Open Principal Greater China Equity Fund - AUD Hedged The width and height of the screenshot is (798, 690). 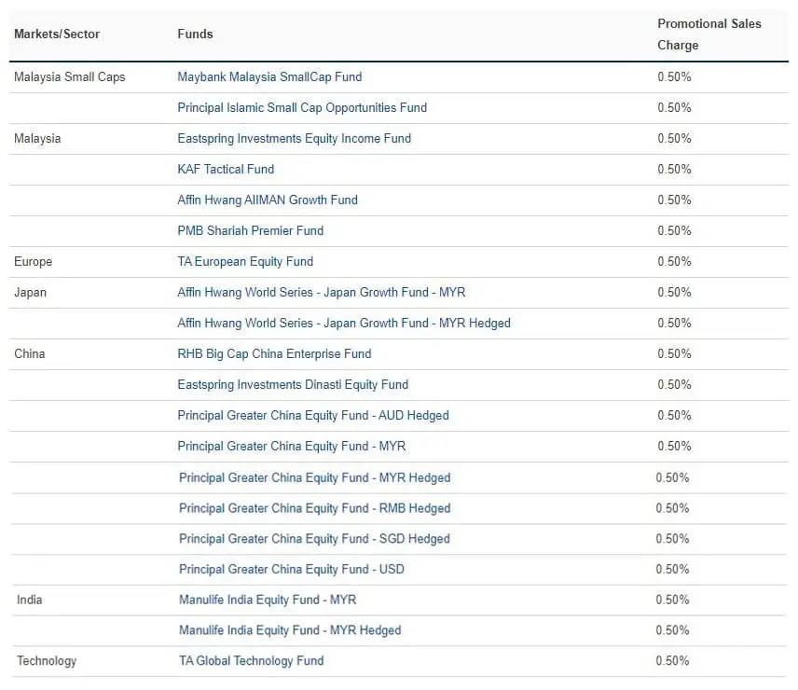coord(313,416)
